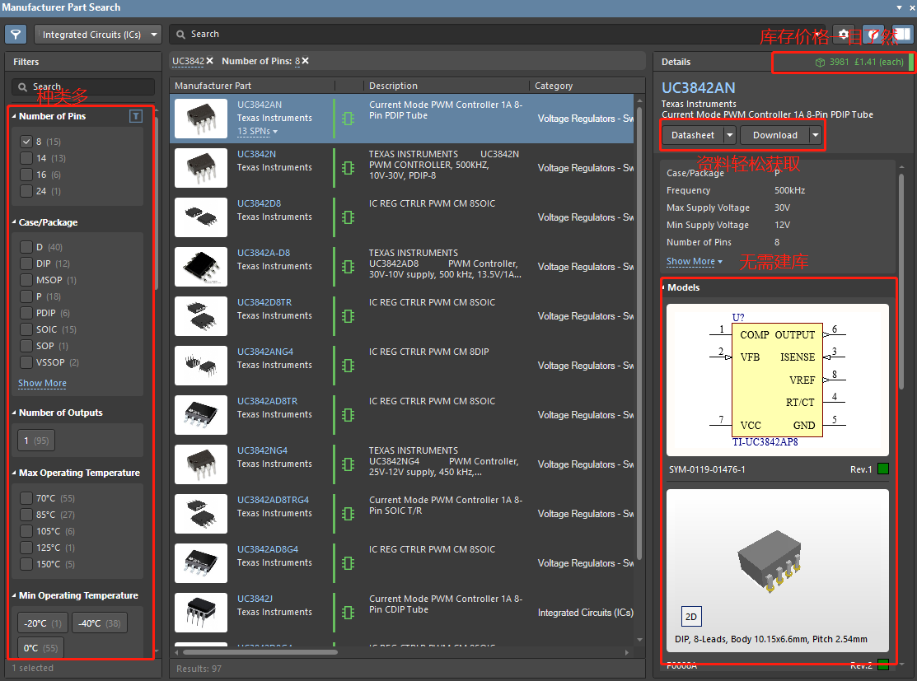Collapse the Max Operating Temperature section
Viewport: 917px width, 681px height.
tap(14, 473)
